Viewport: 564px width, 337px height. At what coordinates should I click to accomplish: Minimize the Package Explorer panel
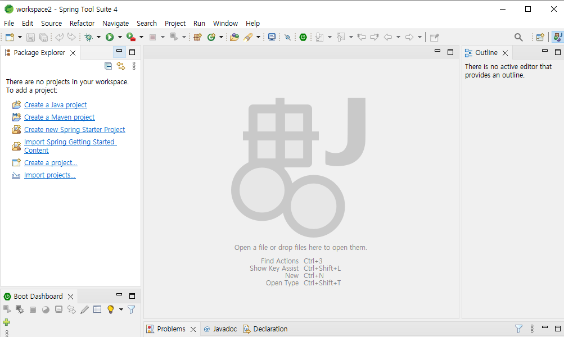click(x=119, y=51)
